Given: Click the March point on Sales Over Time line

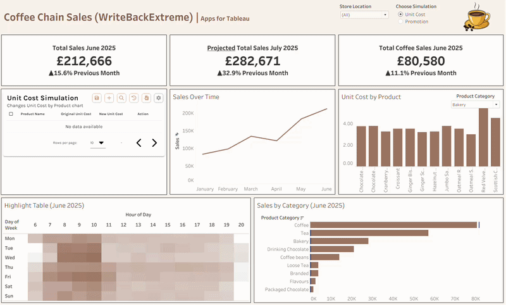Looking at the screenshot, I should pos(251,136).
